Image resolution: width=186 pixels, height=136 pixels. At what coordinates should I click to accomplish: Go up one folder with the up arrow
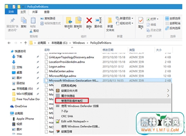[x=26, y=43]
